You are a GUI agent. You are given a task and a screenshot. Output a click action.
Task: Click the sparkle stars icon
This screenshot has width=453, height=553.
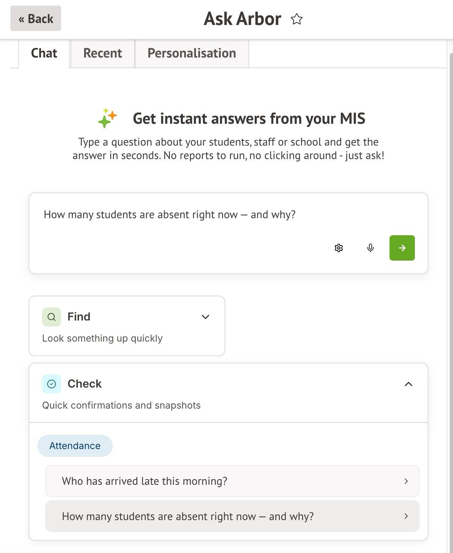[107, 118]
